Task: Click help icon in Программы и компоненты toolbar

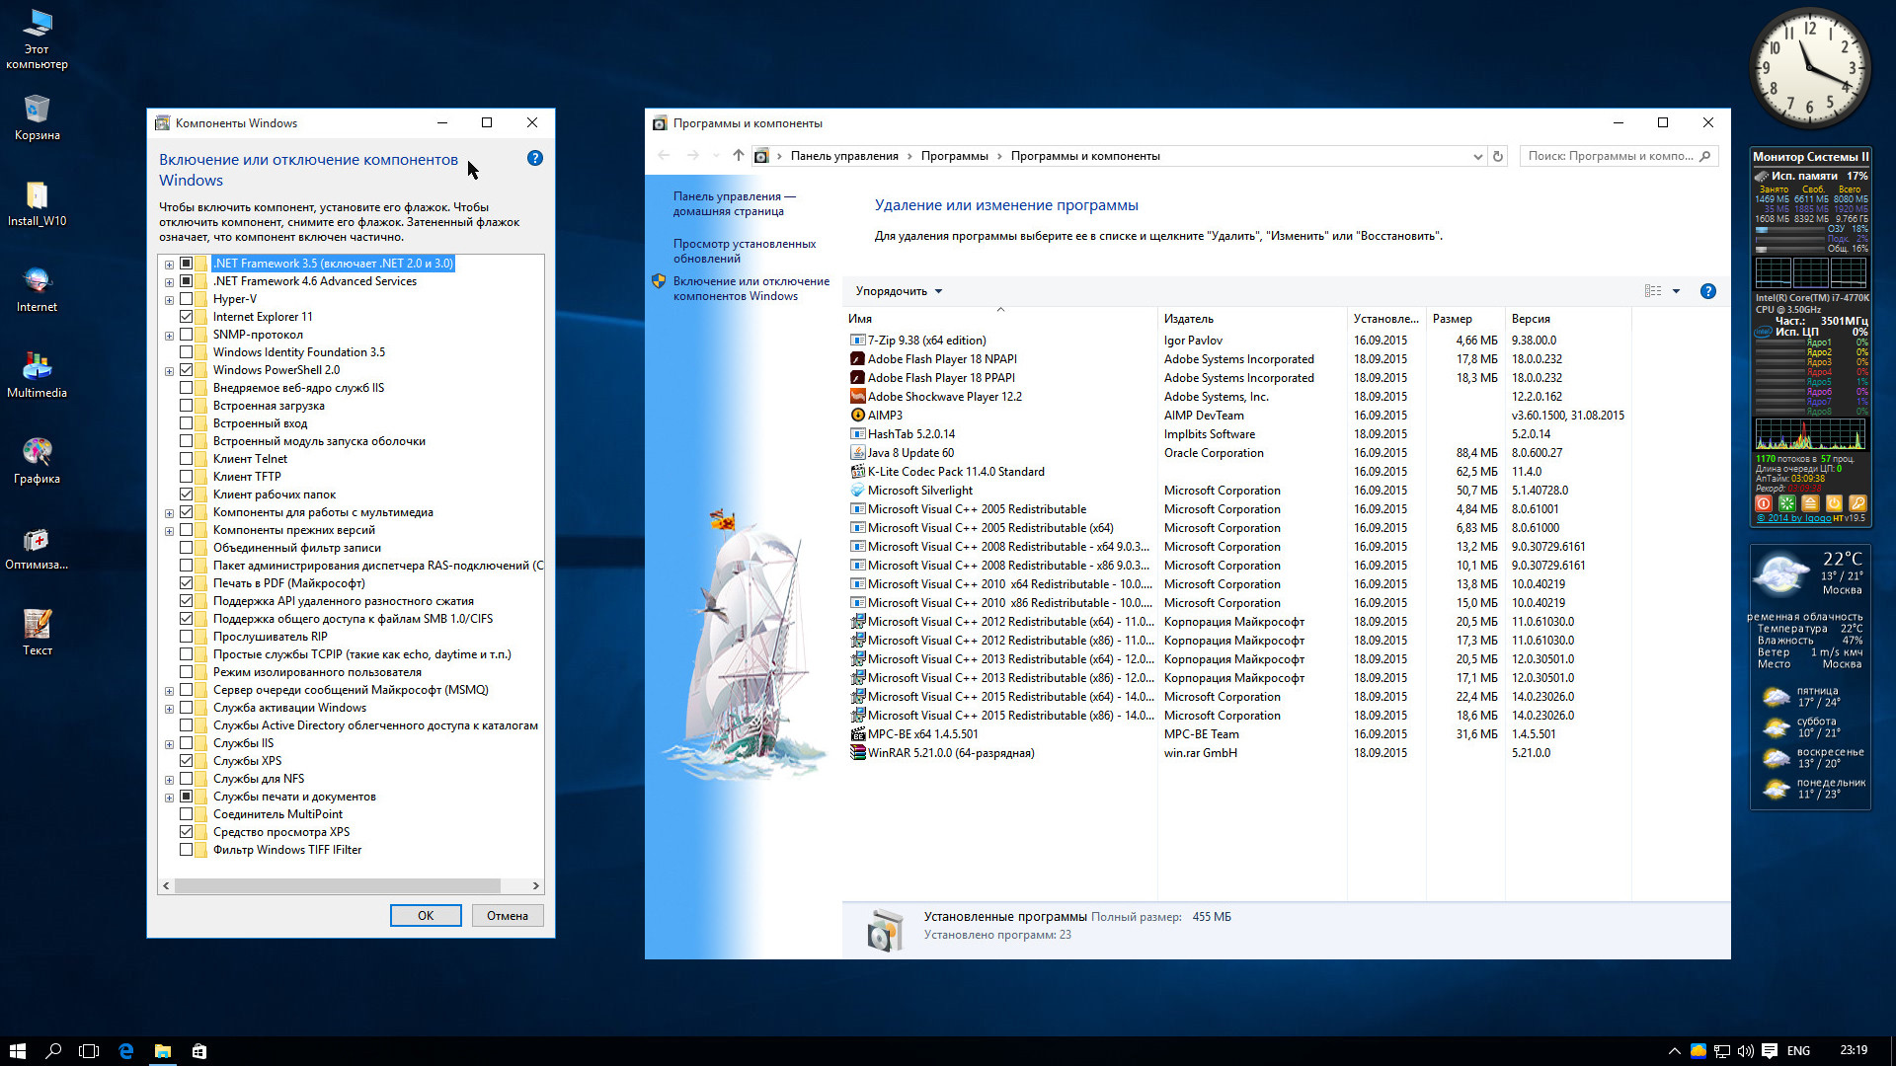Action: click(x=1708, y=291)
